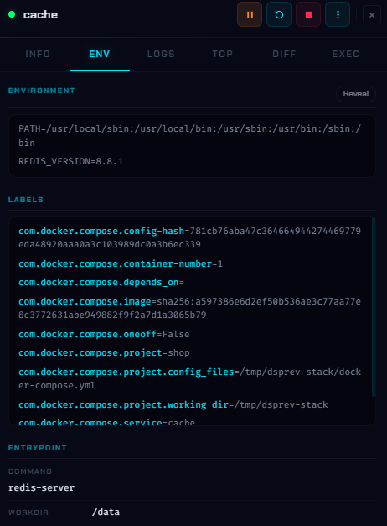Click the LABELS section heading
This screenshot has width=387, height=526.
(26, 200)
